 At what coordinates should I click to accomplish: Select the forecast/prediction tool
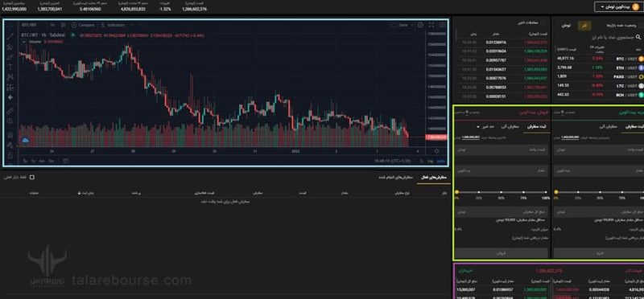10,88
